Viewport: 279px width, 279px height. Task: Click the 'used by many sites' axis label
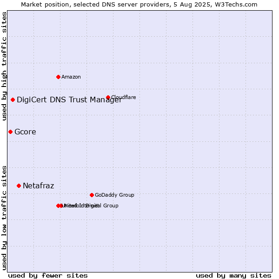[233, 276]
